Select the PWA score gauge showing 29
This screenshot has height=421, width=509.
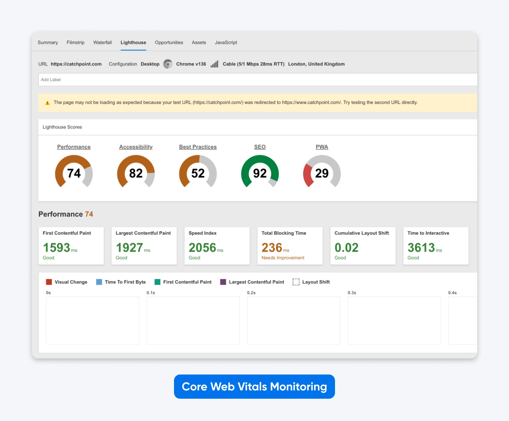coord(322,173)
